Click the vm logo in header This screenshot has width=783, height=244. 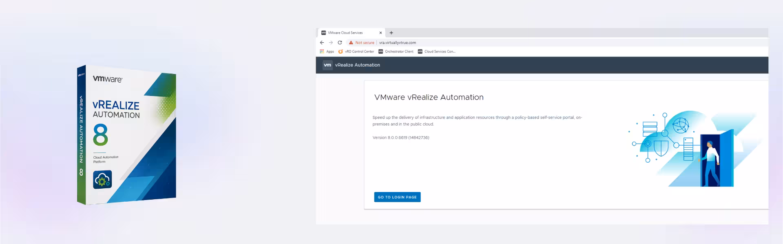click(x=327, y=65)
